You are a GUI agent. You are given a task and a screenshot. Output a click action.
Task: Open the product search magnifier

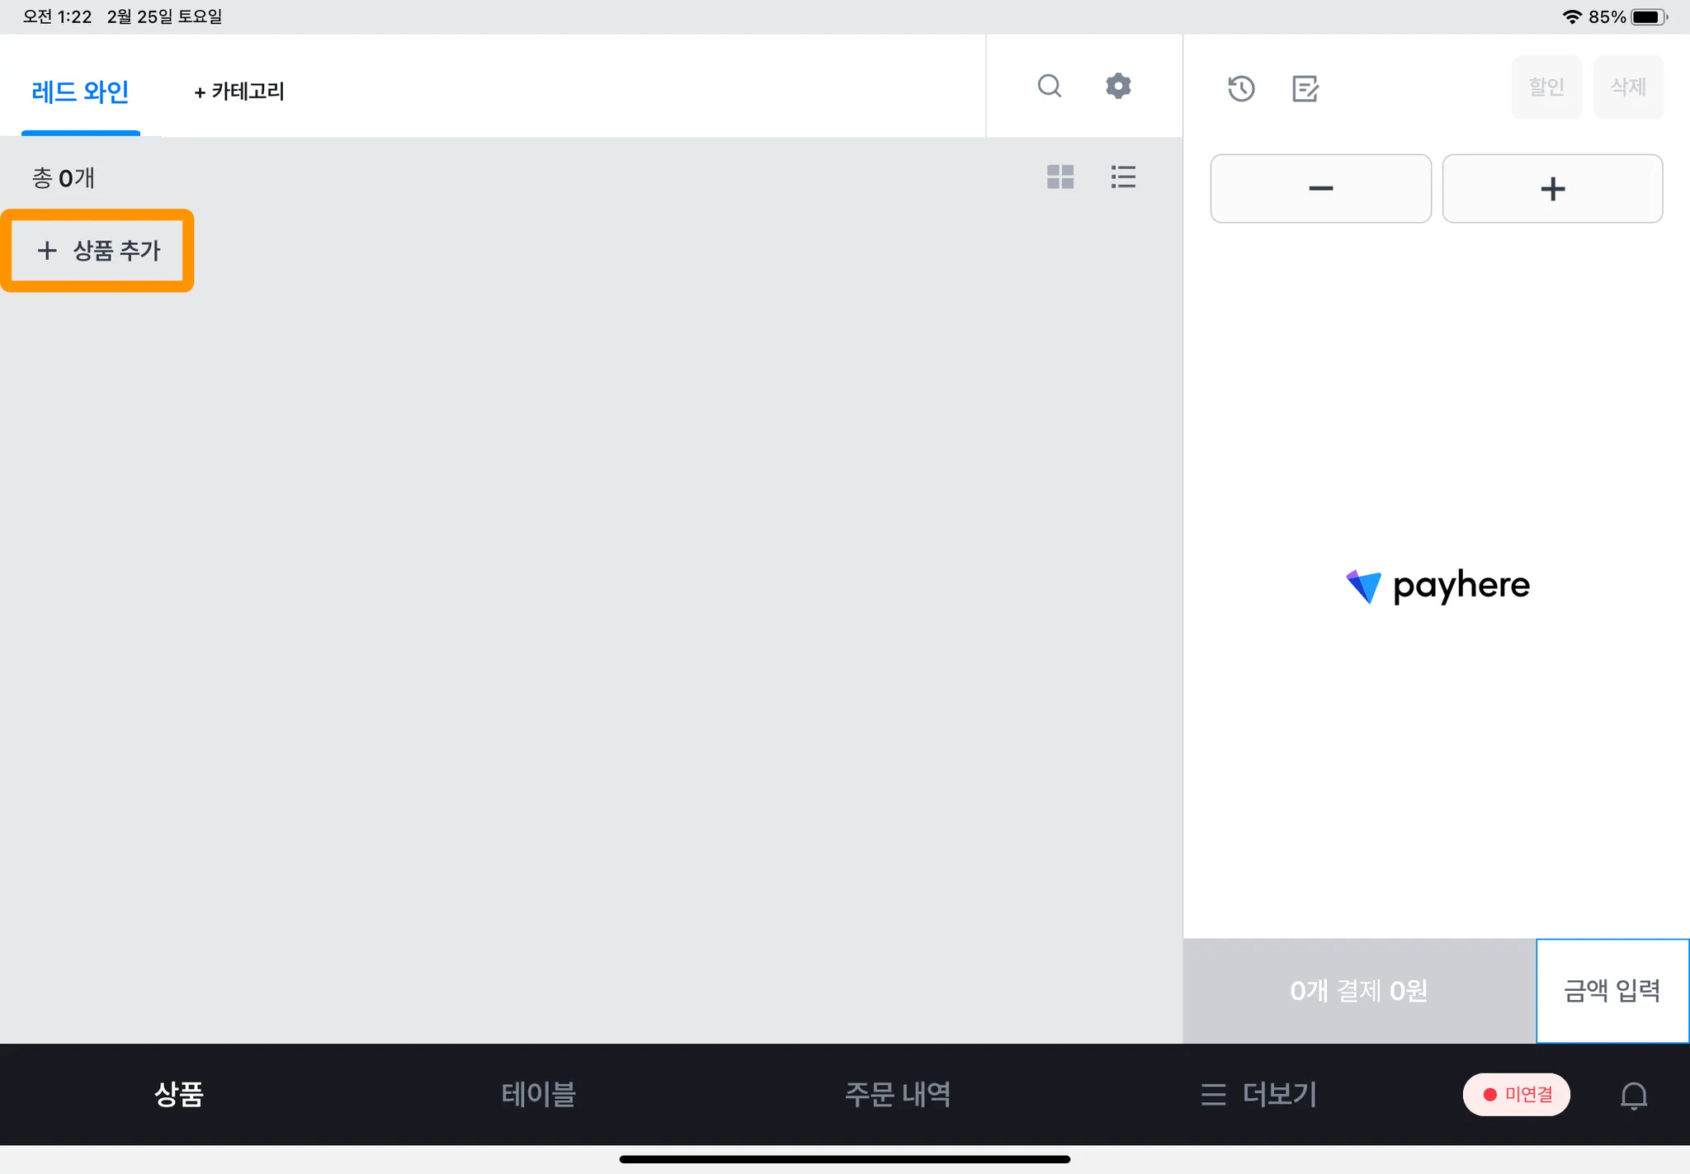coord(1049,86)
